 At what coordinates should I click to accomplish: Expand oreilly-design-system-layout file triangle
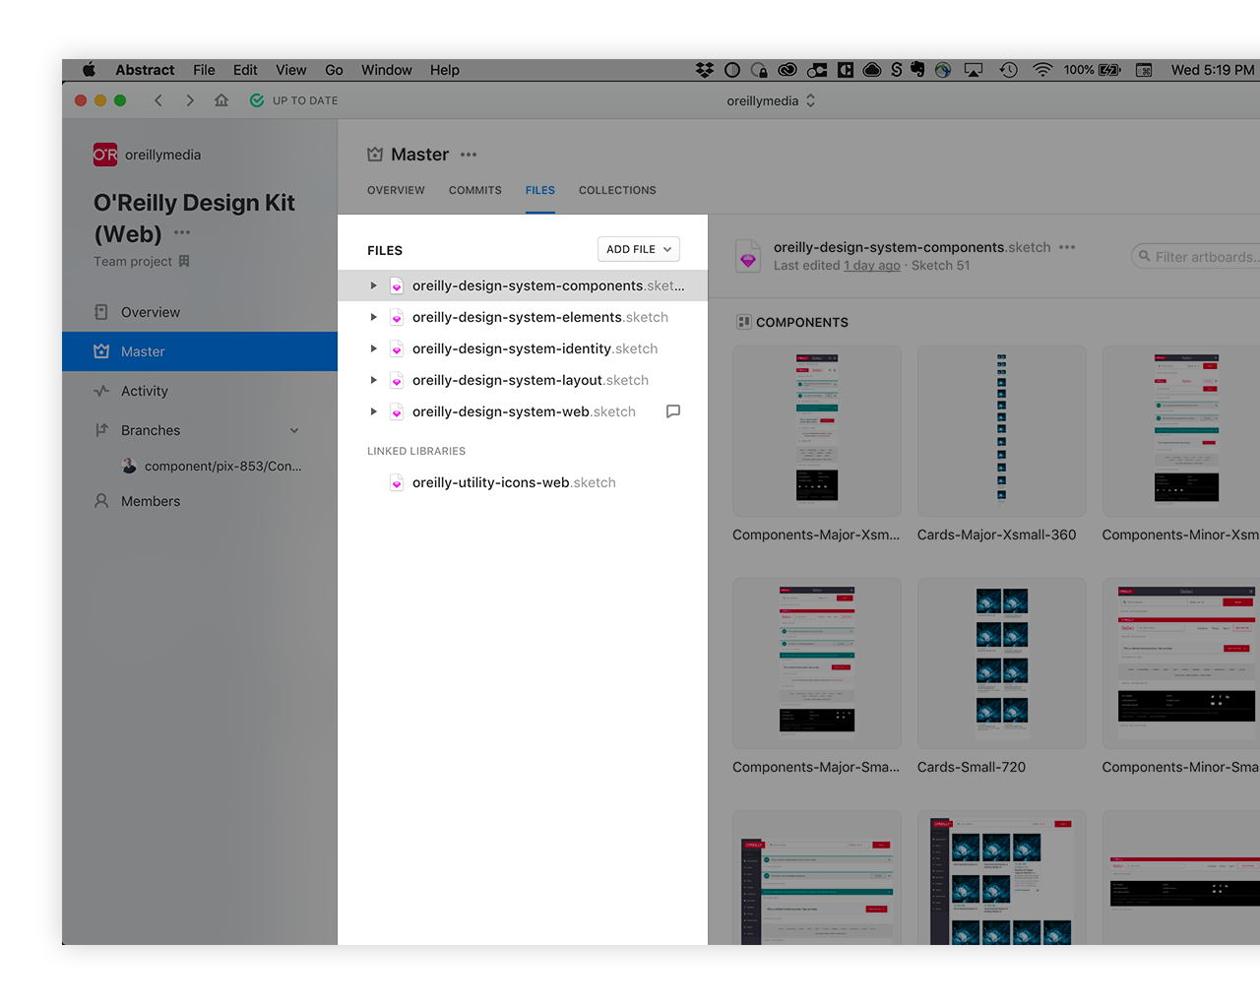coord(374,380)
